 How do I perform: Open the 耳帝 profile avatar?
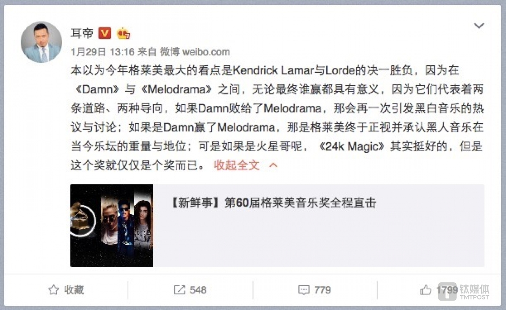coord(41,42)
